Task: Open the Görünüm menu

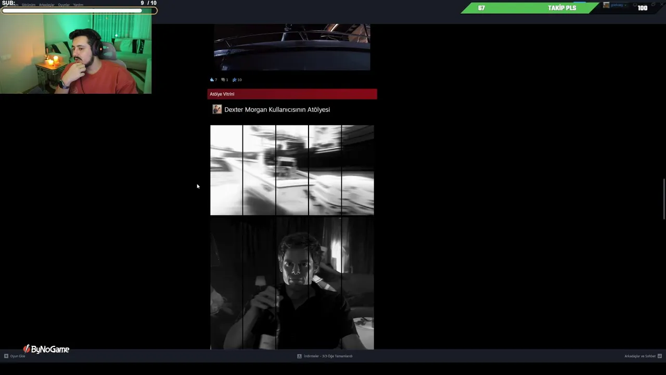Action: pyautogui.click(x=29, y=5)
